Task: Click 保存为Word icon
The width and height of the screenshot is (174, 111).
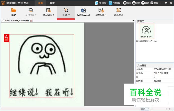Action: 83,10
